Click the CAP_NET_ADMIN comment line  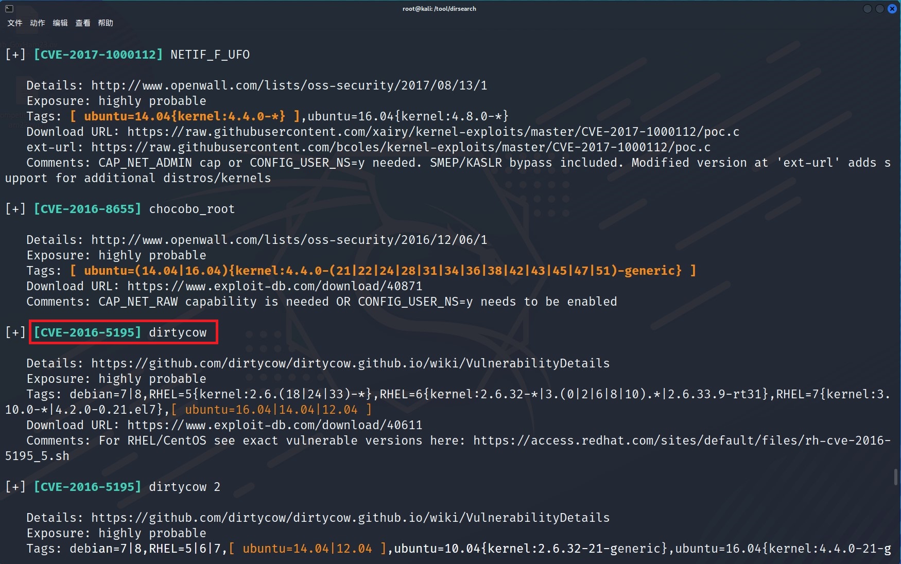(x=458, y=163)
